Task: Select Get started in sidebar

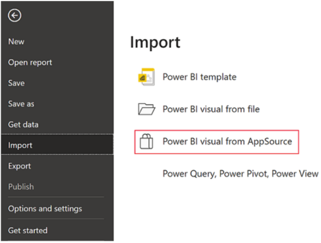Action: tap(28, 230)
